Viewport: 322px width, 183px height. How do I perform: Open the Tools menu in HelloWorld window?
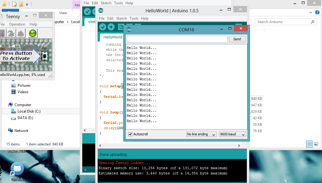tap(134, 18)
